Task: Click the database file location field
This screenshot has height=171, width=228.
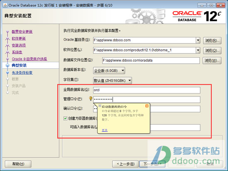Action: [x=151, y=60]
